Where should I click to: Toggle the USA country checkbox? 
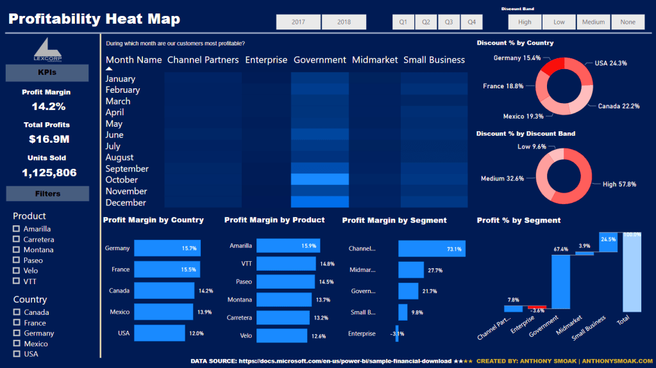click(17, 354)
